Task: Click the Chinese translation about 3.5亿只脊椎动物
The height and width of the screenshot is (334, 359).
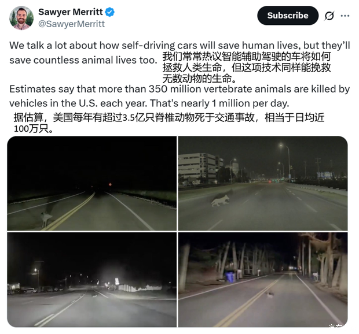Action: (169, 123)
